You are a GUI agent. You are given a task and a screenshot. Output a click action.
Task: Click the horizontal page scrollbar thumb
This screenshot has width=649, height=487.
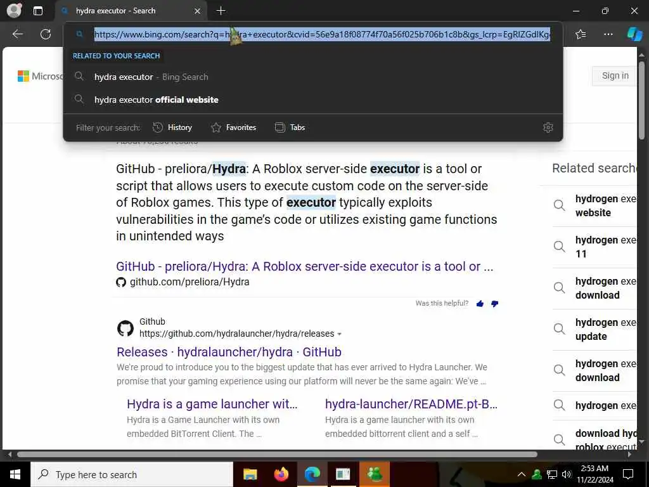click(278, 454)
